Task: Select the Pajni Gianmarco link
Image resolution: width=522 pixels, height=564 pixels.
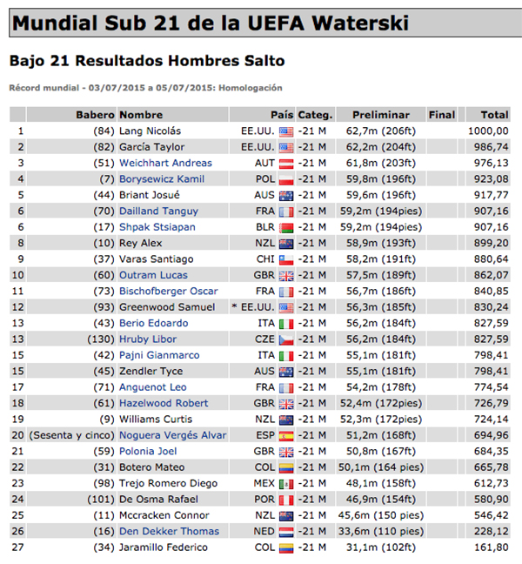Action: tap(159, 355)
